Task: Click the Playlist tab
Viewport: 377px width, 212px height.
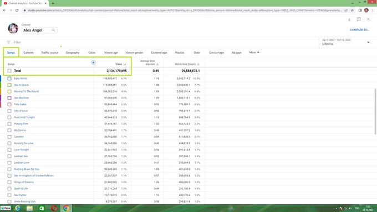Action: click(180, 53)
